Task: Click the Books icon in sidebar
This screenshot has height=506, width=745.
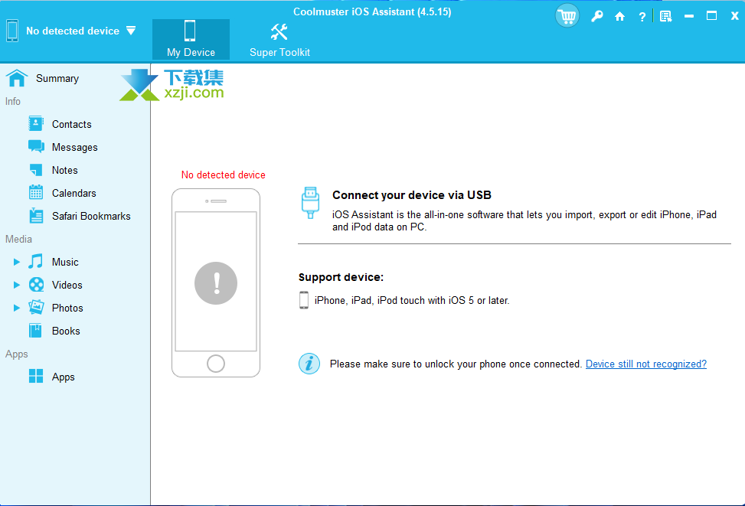Action: pos(36,331)
